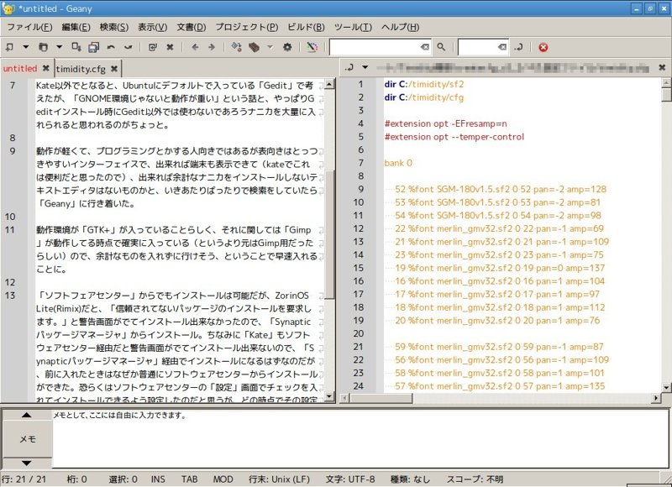
Task: Open the ビルド(B) menu
Action: (306, 27)
